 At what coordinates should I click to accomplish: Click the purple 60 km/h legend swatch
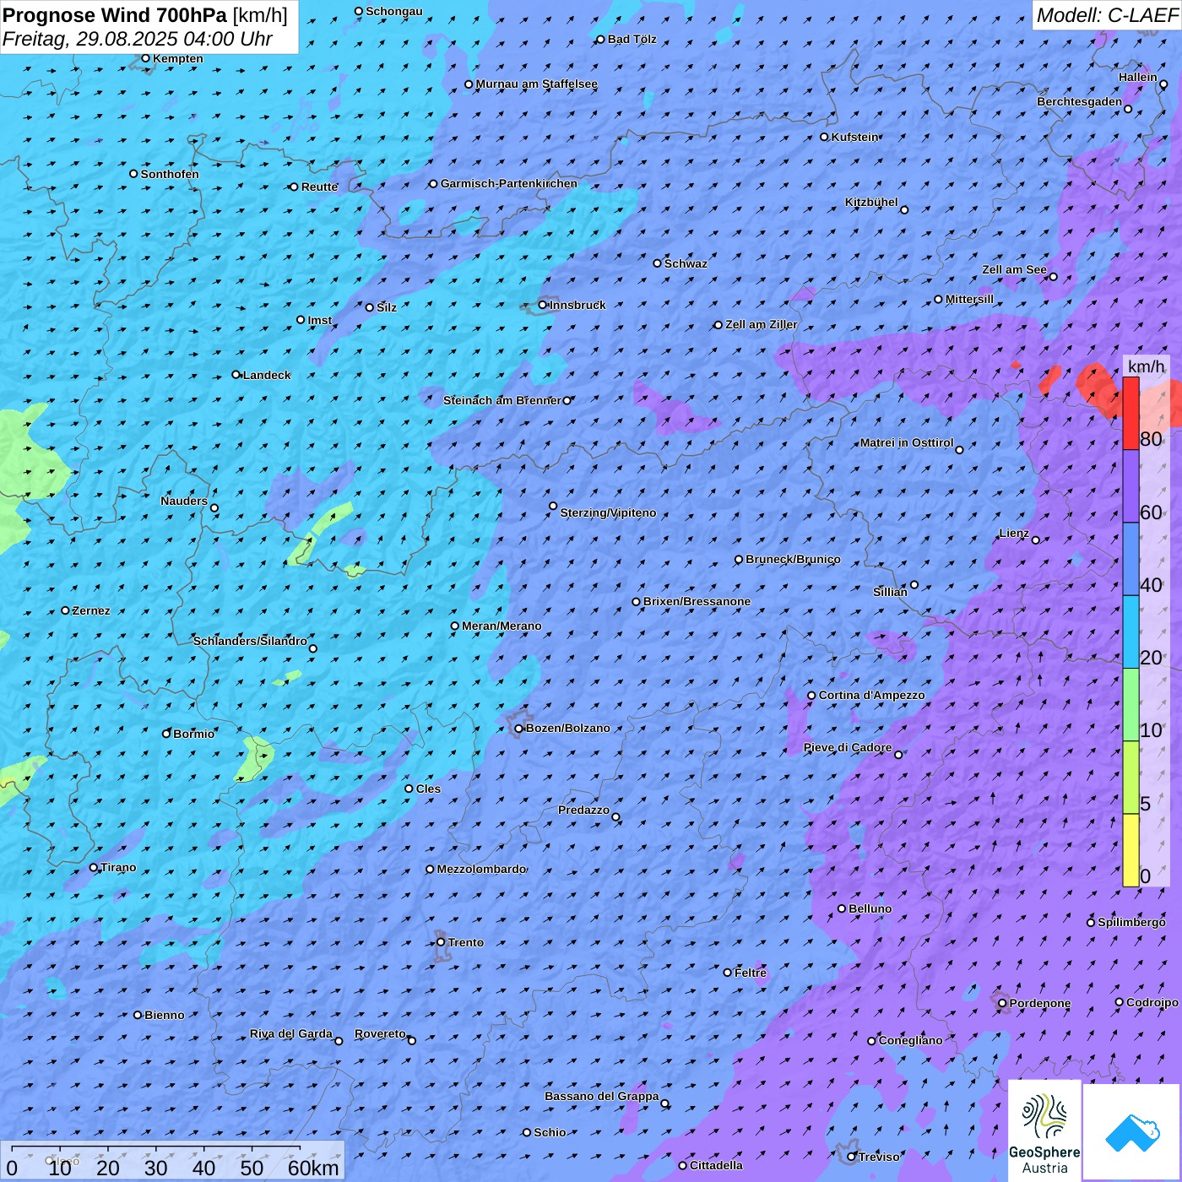click(1130, 486)
